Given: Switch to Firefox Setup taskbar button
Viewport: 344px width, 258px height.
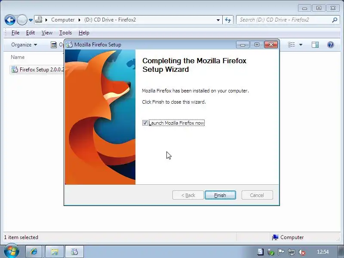Looking at the screenshot, I should pyautogui.click(x=74, y=252).
